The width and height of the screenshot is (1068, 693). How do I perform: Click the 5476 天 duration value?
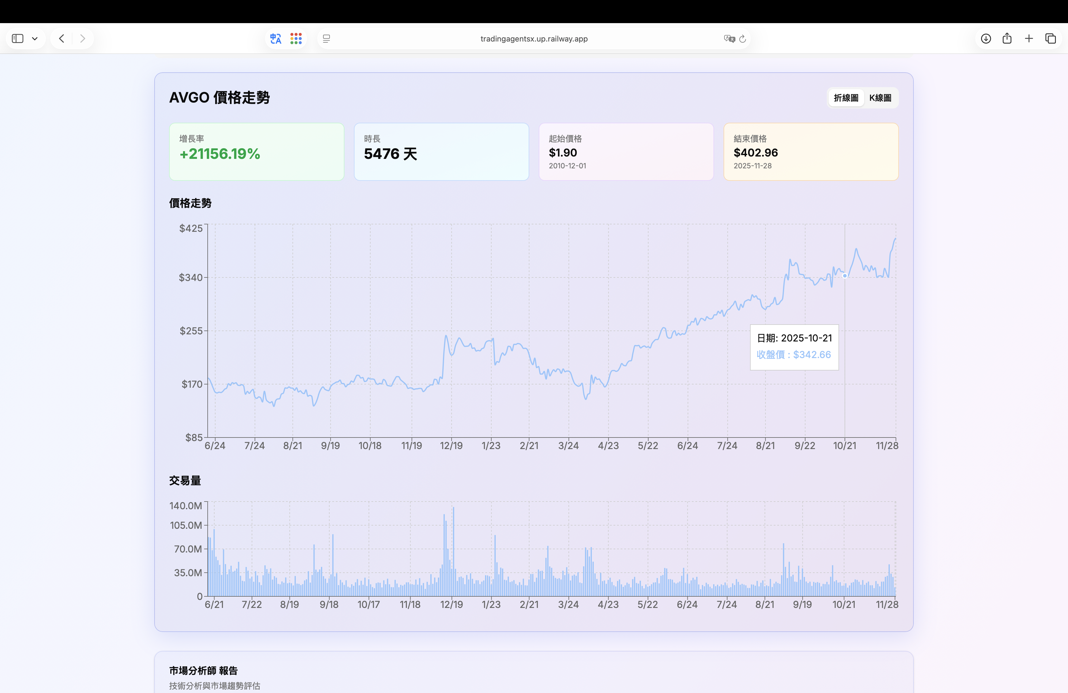pyautogui.click(x=391, y=154)
